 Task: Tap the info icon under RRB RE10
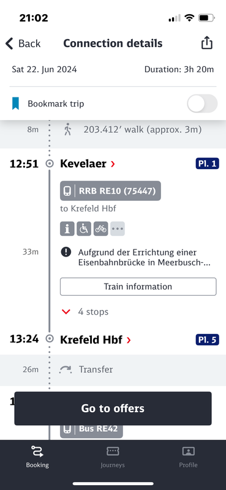pyautogui.click(x=67, y=228)
